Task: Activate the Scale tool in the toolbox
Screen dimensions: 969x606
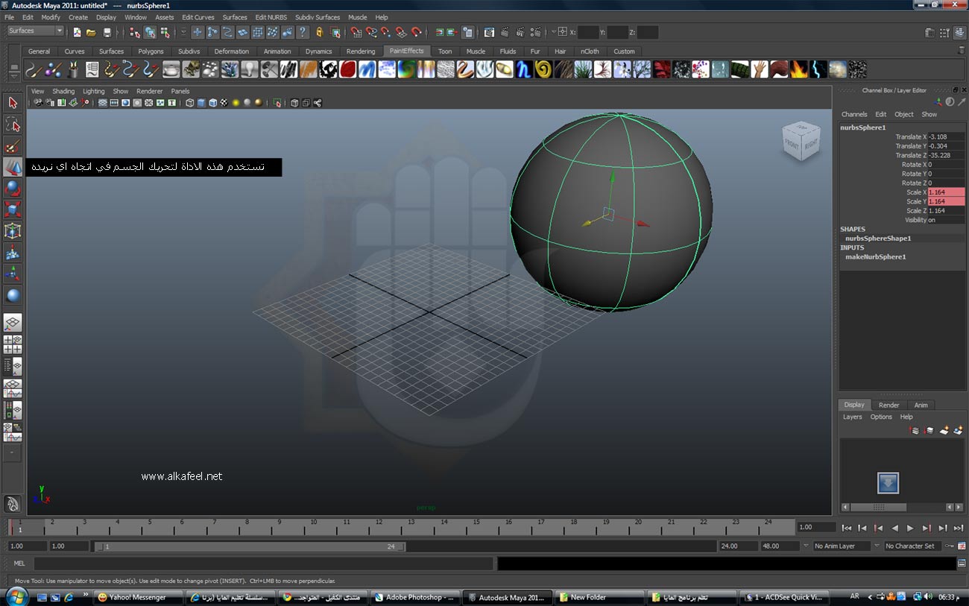Action: click(13, 209)
